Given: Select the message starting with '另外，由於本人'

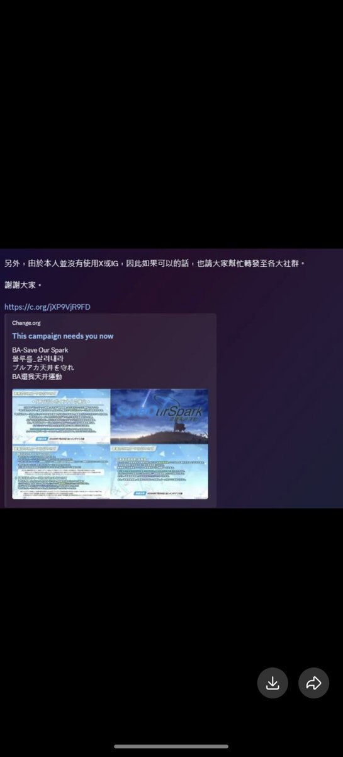Looking at the screenshot, I should point(154,262).
